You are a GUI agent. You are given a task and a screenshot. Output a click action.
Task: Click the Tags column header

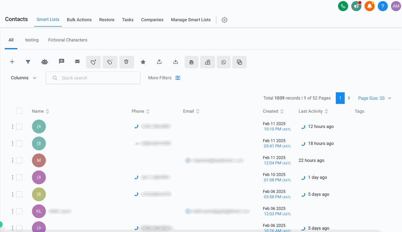coord(359,111)
